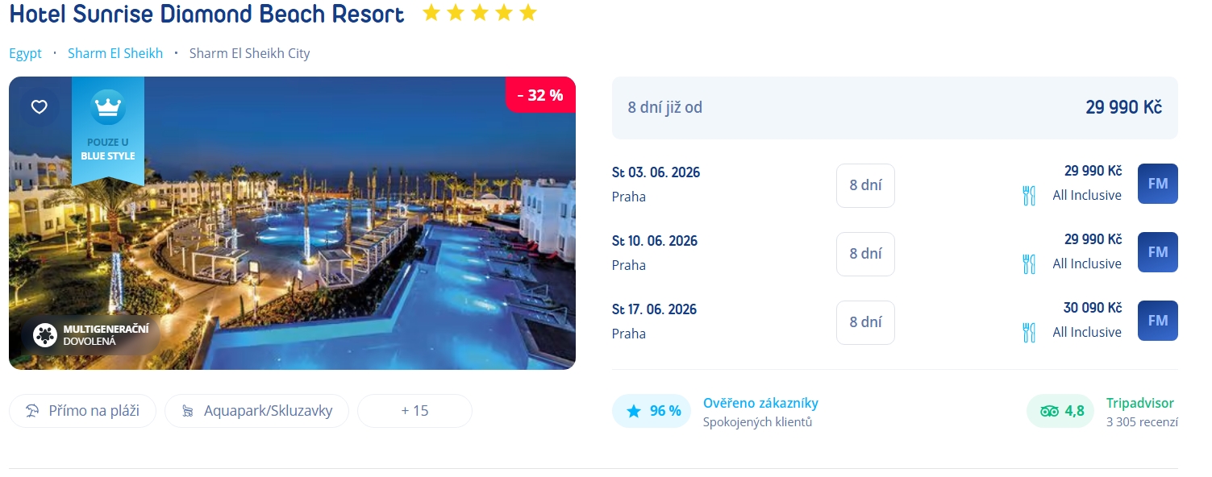Click the beach umbrella 'Přímo na pláži' tag
Viewport: 1212px width, 477px height.
click(82, 411)
